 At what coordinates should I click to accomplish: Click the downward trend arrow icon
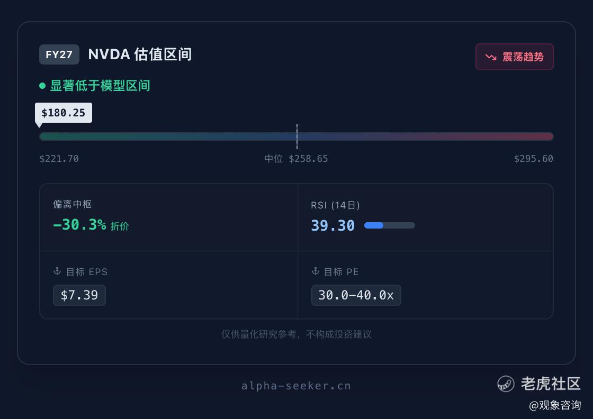(x=490, y=57)
